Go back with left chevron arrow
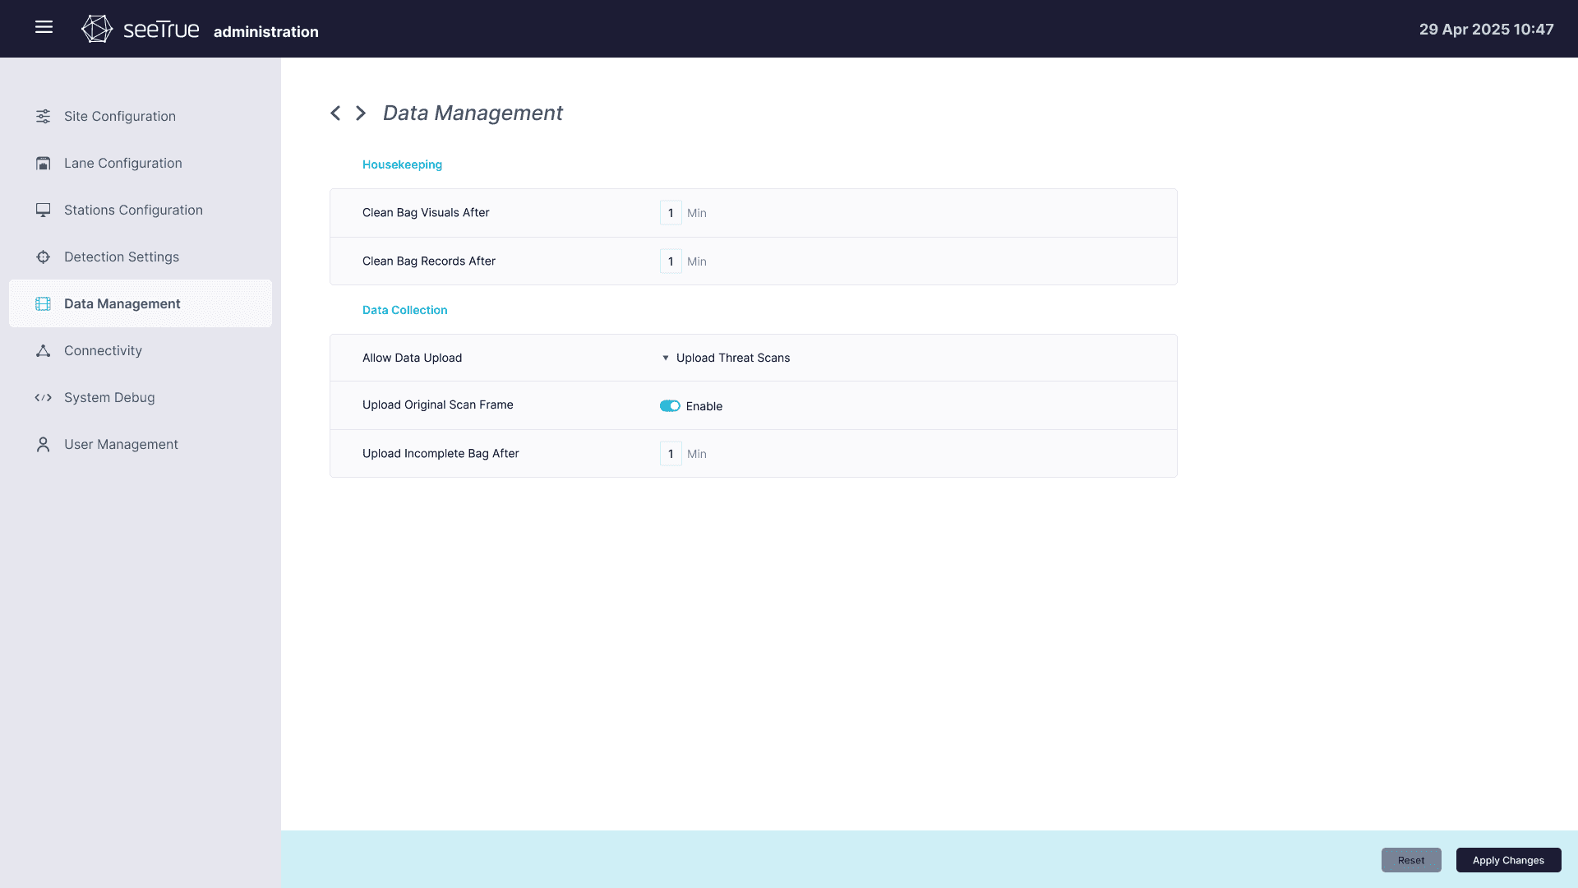The image size is (1578, 888). [x=335, y=113]
